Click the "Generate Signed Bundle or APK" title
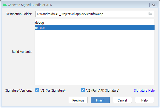 30,5
